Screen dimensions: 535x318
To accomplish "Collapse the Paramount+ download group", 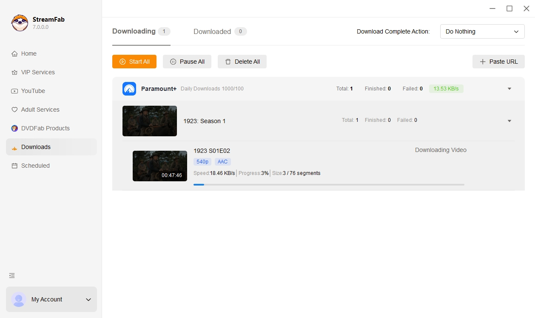I will tap(509, 89).
